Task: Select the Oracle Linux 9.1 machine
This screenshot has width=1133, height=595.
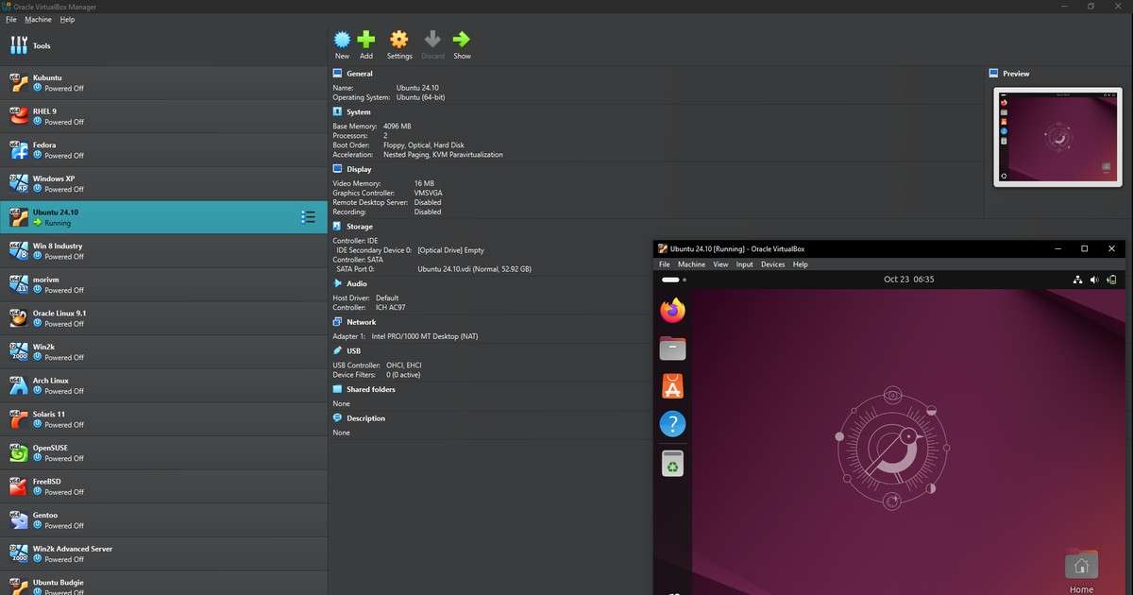Action: tap(163, 318)
